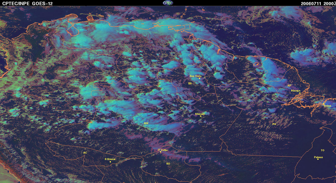This screenshot has width=336, height=183.
Task: Select the AP state label
Action: pyautogui.click(x=289, y=85)
